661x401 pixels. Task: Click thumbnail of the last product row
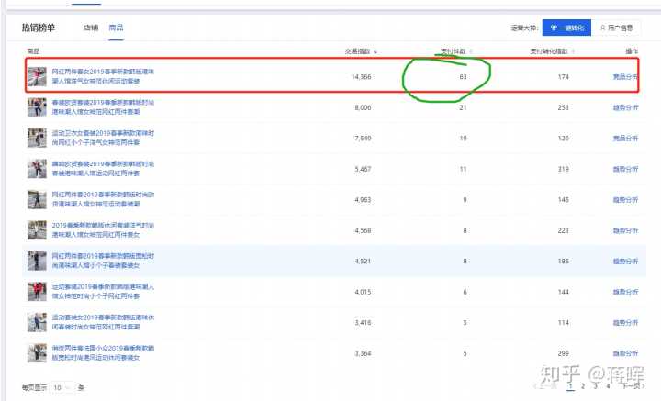37,352
